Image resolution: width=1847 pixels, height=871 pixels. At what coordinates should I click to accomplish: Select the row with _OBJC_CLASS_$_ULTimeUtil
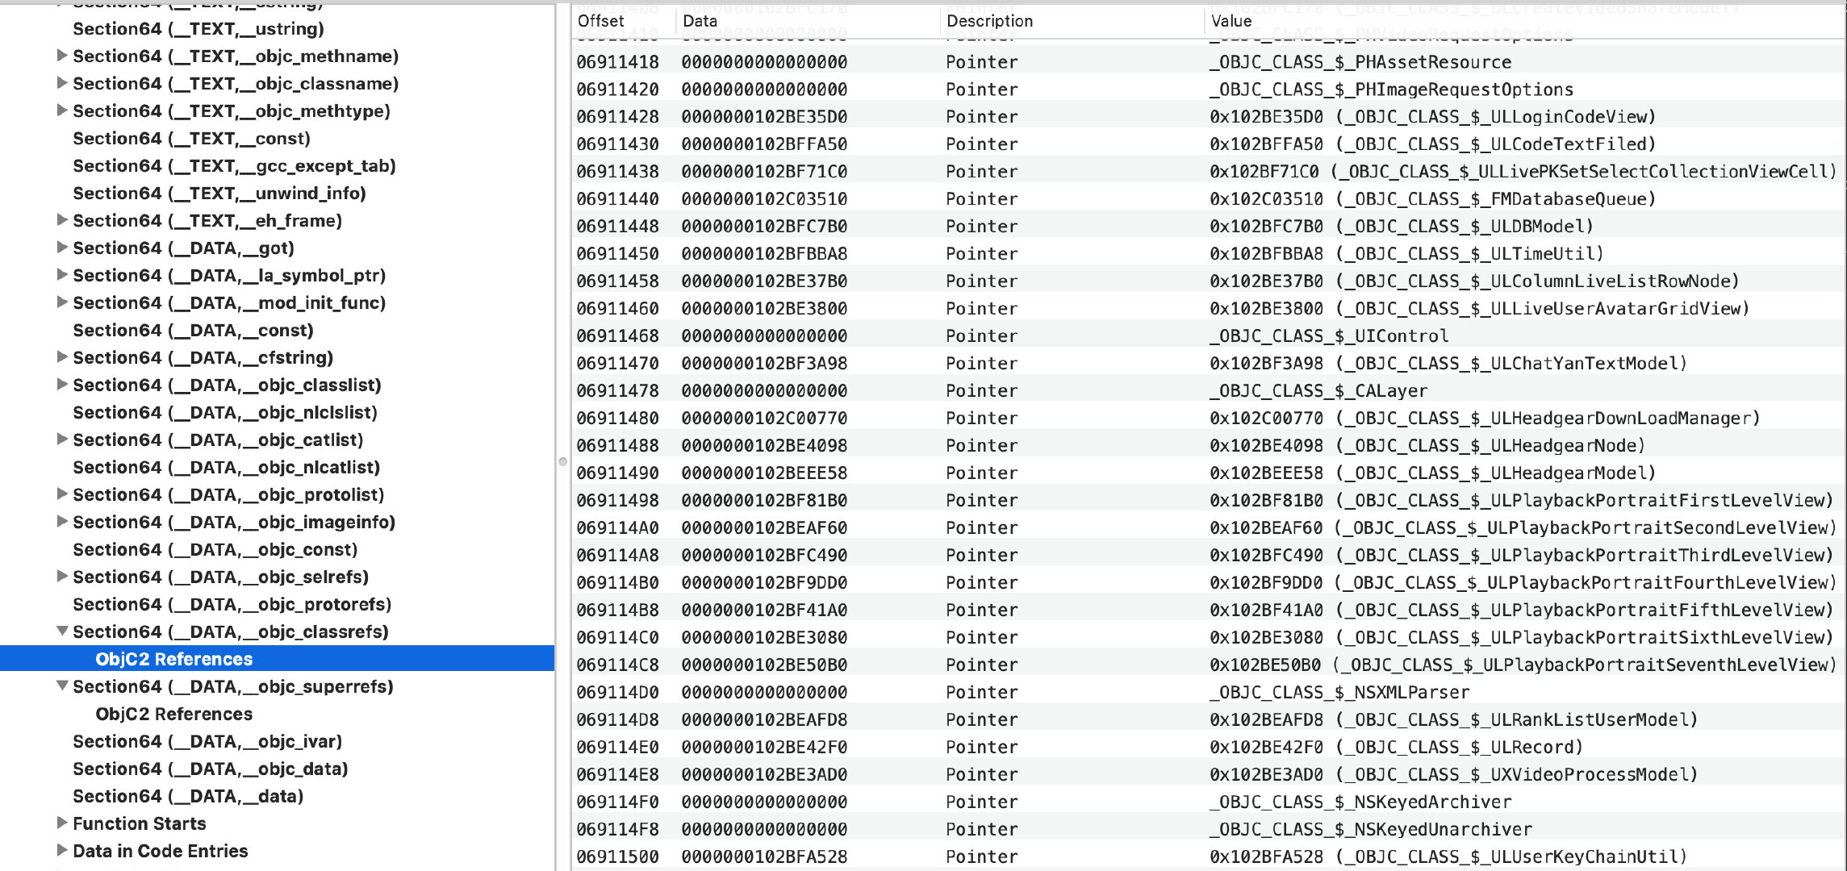(x=1404, y=253)
